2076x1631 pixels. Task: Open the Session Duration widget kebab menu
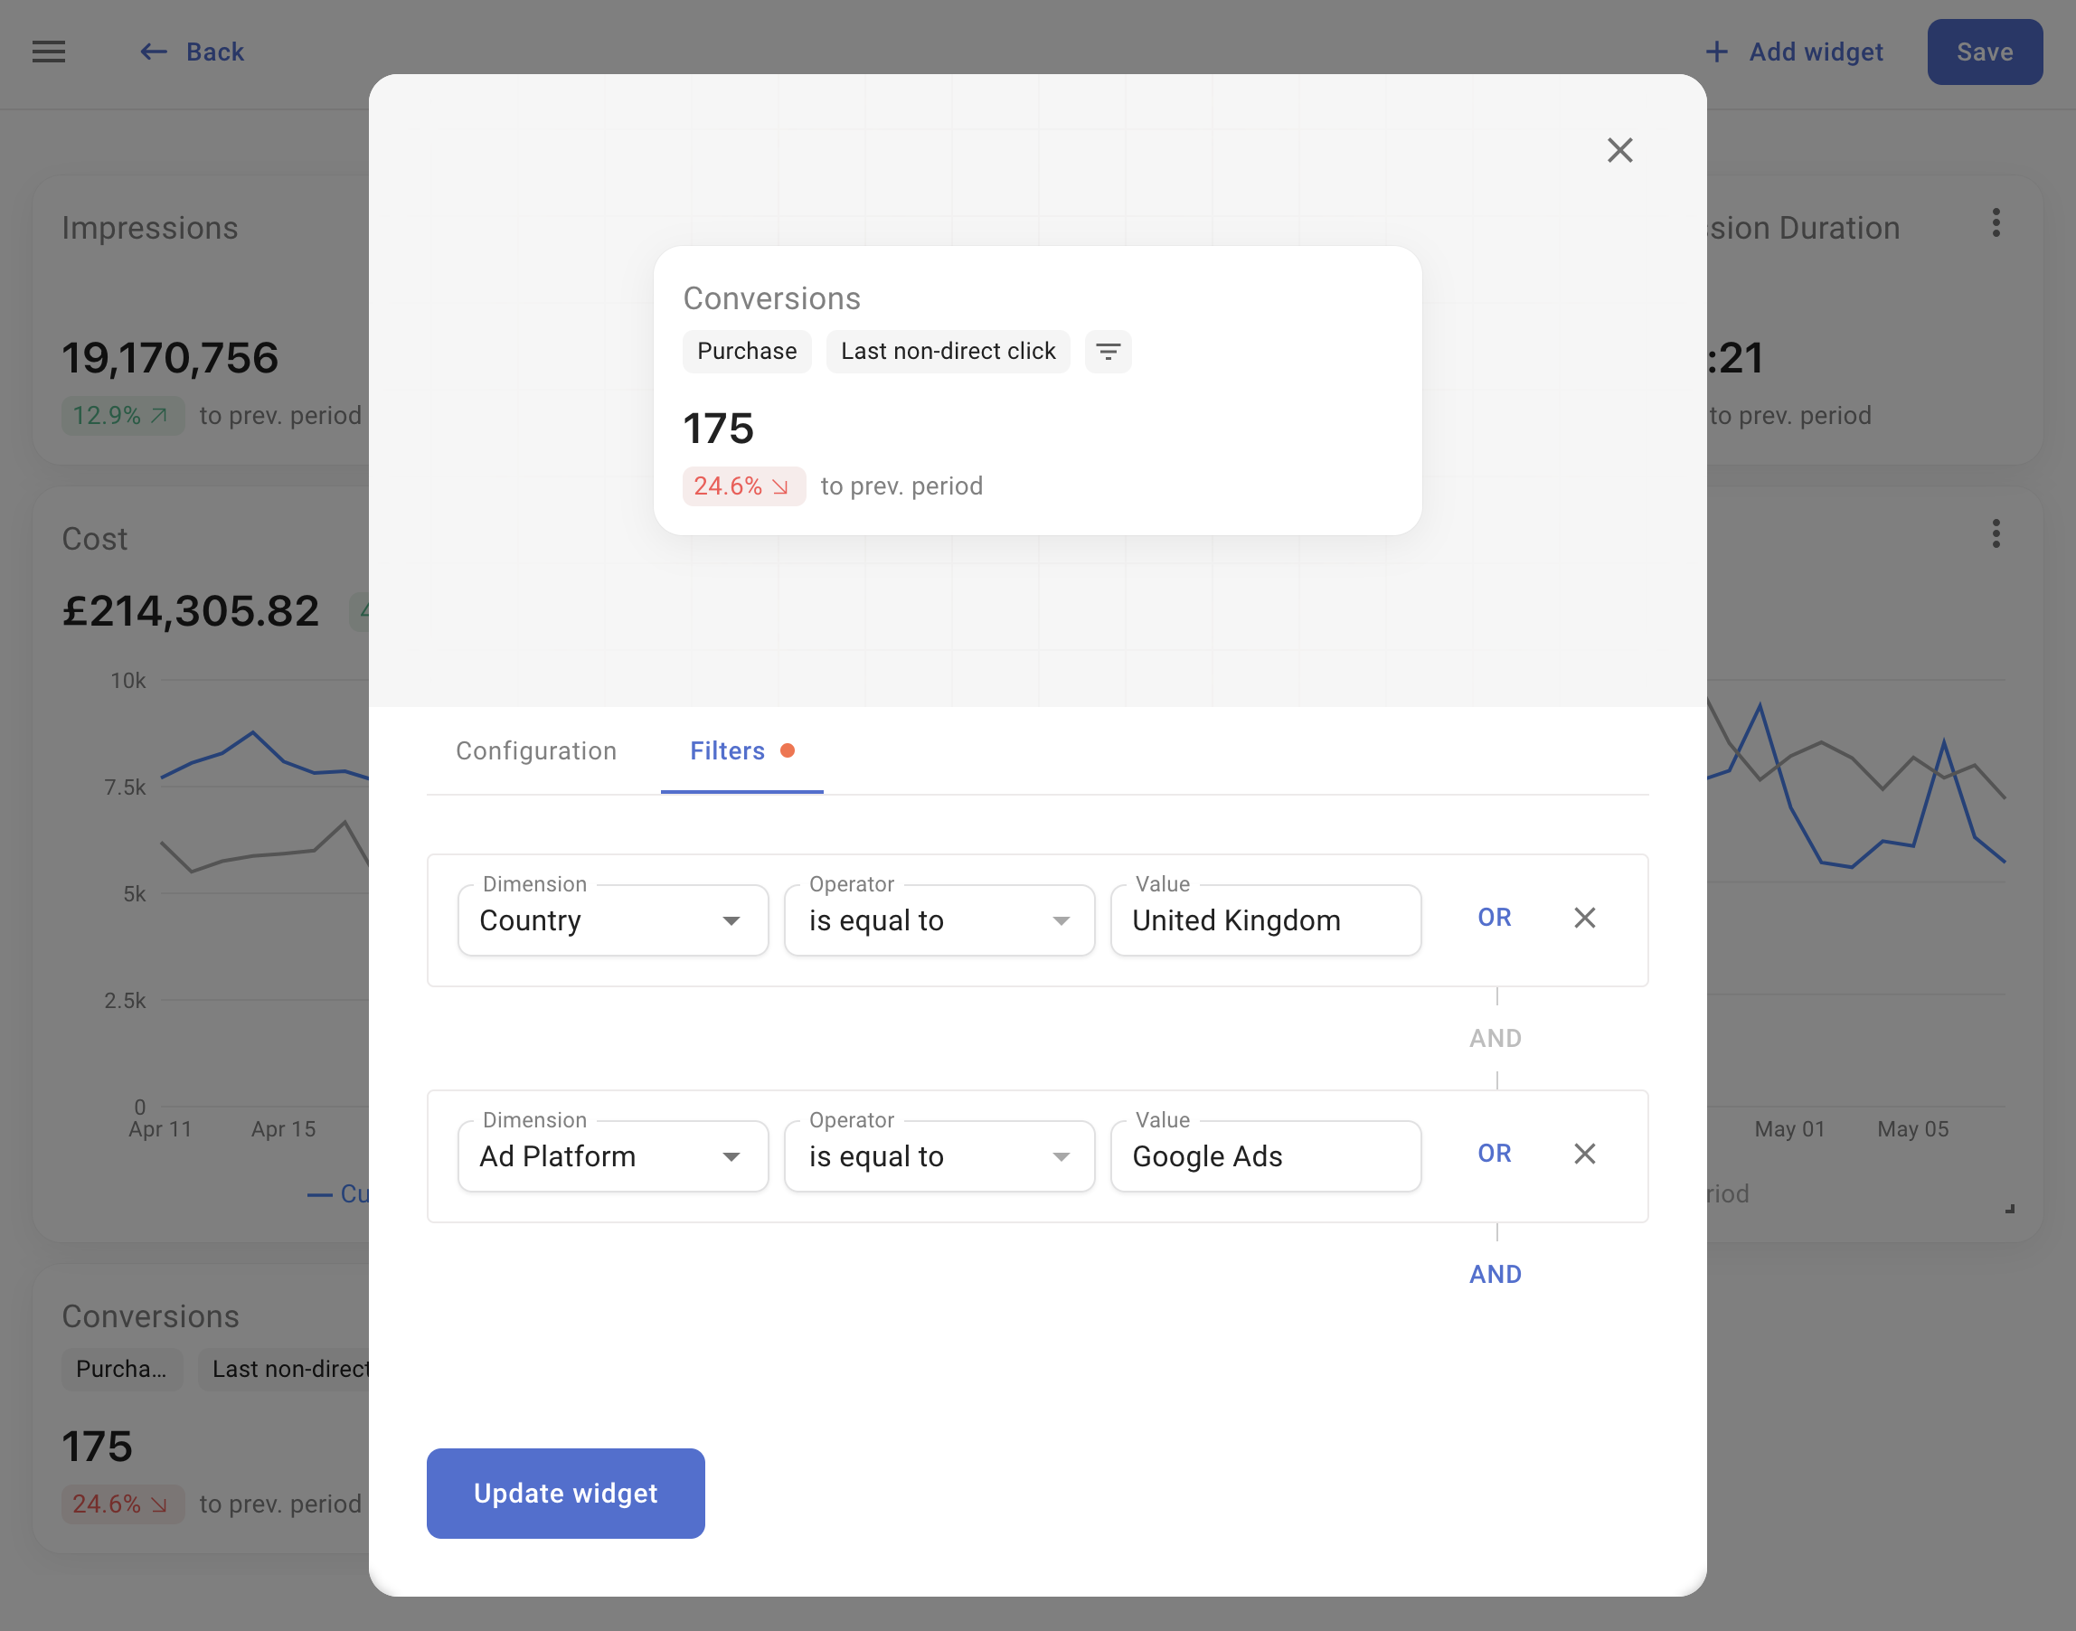1995,222
